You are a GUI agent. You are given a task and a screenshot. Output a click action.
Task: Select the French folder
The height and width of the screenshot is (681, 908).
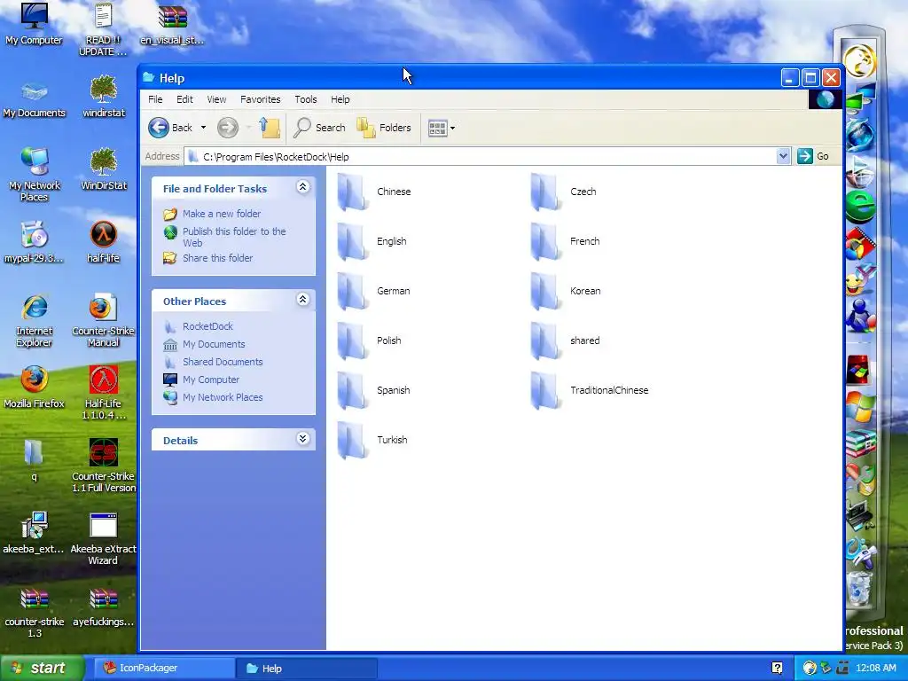pyautogui.click(x=565, y=241)
